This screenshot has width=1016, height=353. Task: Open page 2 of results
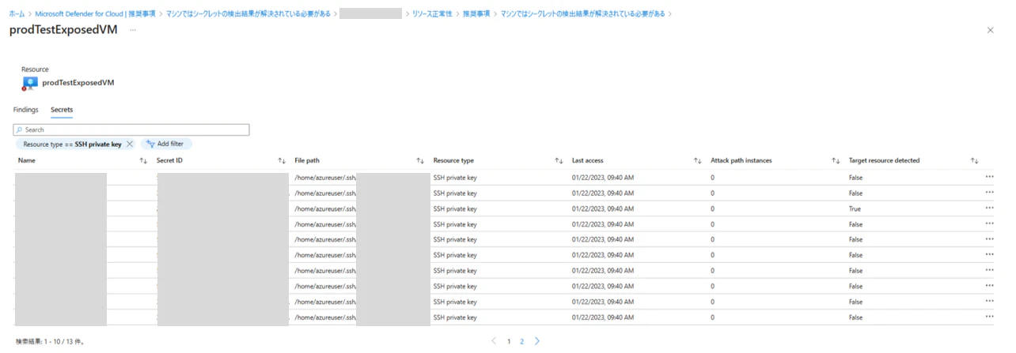click(x=521, y=341)
